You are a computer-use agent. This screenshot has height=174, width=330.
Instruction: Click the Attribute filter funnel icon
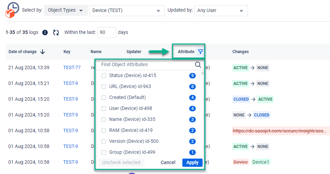click(x=201, y=52)
